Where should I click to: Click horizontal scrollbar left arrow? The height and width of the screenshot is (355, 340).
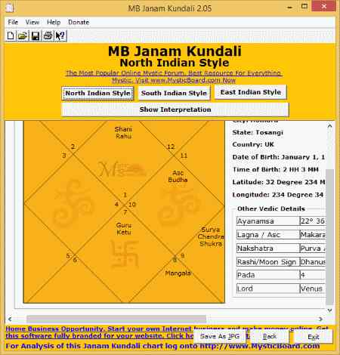pyautogui.click(x=10, y=319)
